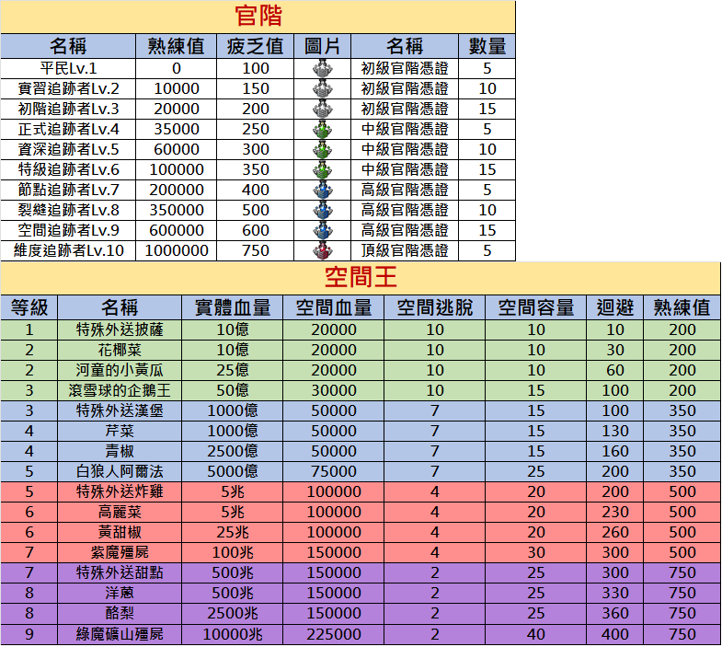The image size is (722, 647).
Task: Select the 特殊外送甜點 cell
Action: (120, 573)
